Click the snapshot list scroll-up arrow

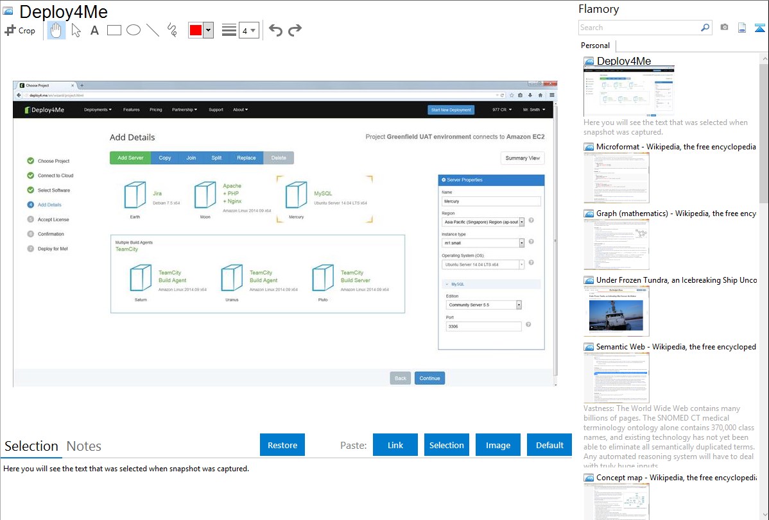[764, 59]
